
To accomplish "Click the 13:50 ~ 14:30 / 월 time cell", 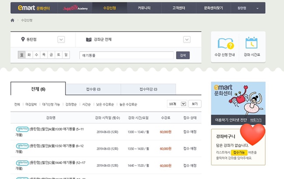I will (x=139, y=149).
